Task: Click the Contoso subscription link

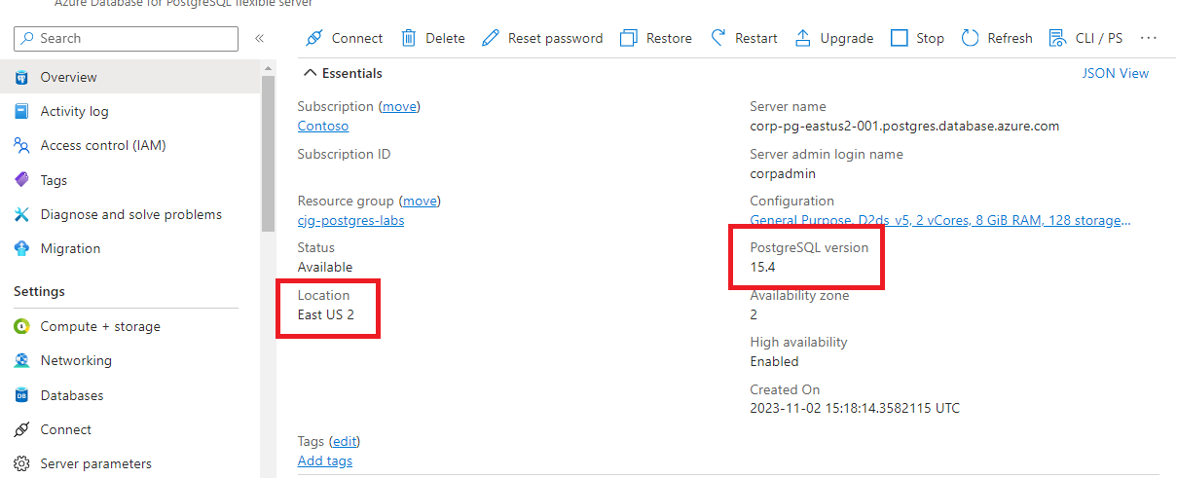Action: (x=323, y=126)
